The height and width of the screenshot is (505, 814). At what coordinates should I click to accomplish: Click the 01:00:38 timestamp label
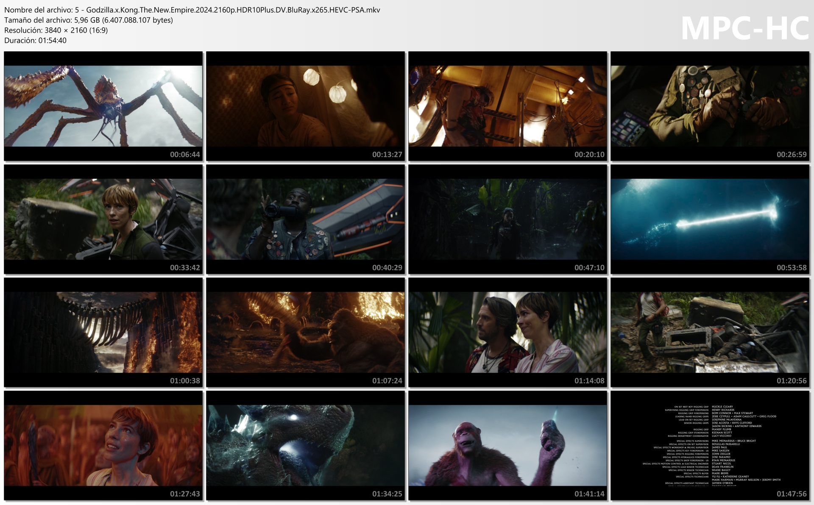[x=185, y=381]
